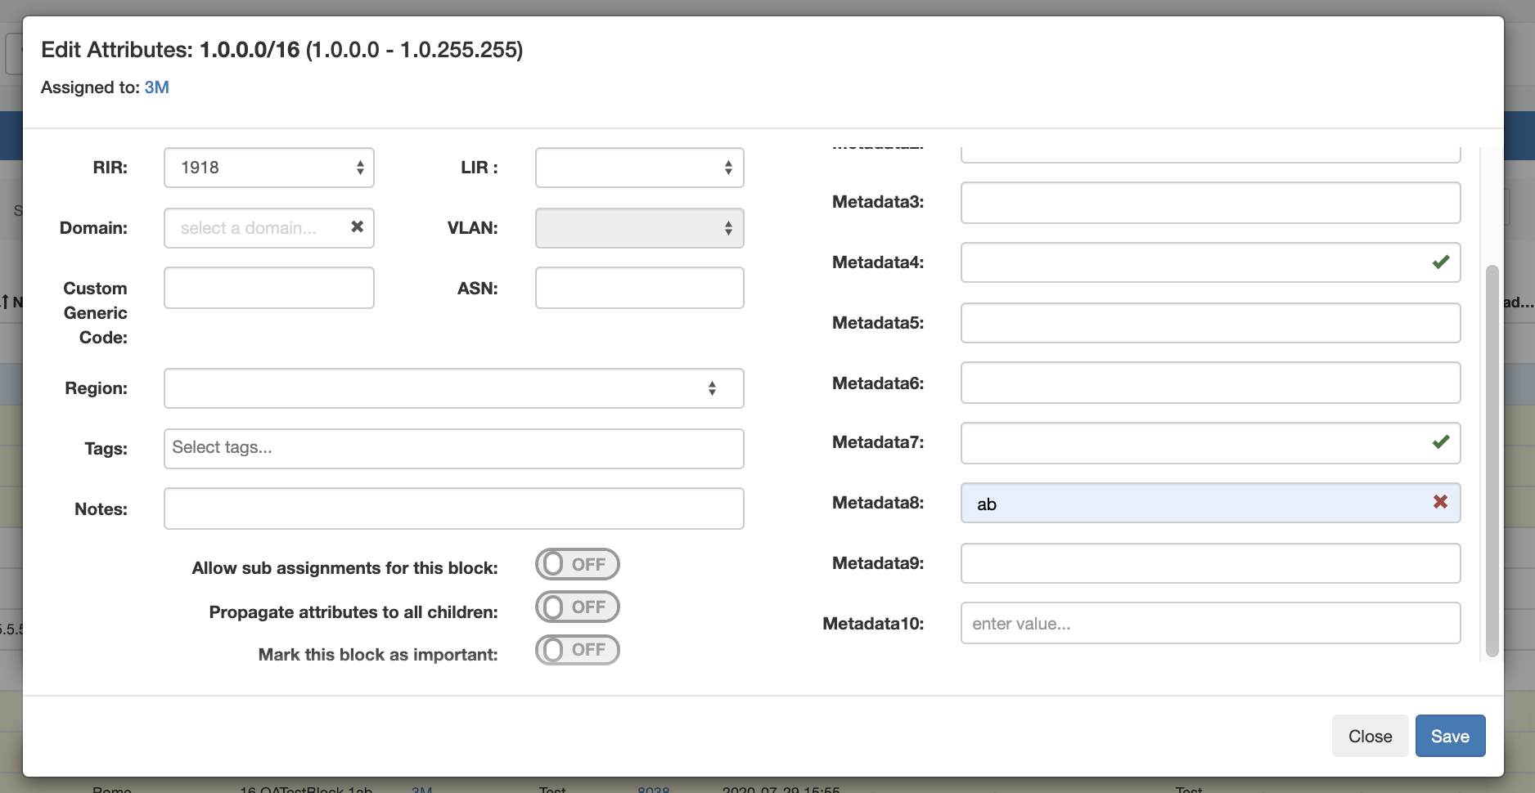The width and height of the screenshot is (1535, 793).
Task: Expand the LIR dropdown
Action: click(639, 168)
